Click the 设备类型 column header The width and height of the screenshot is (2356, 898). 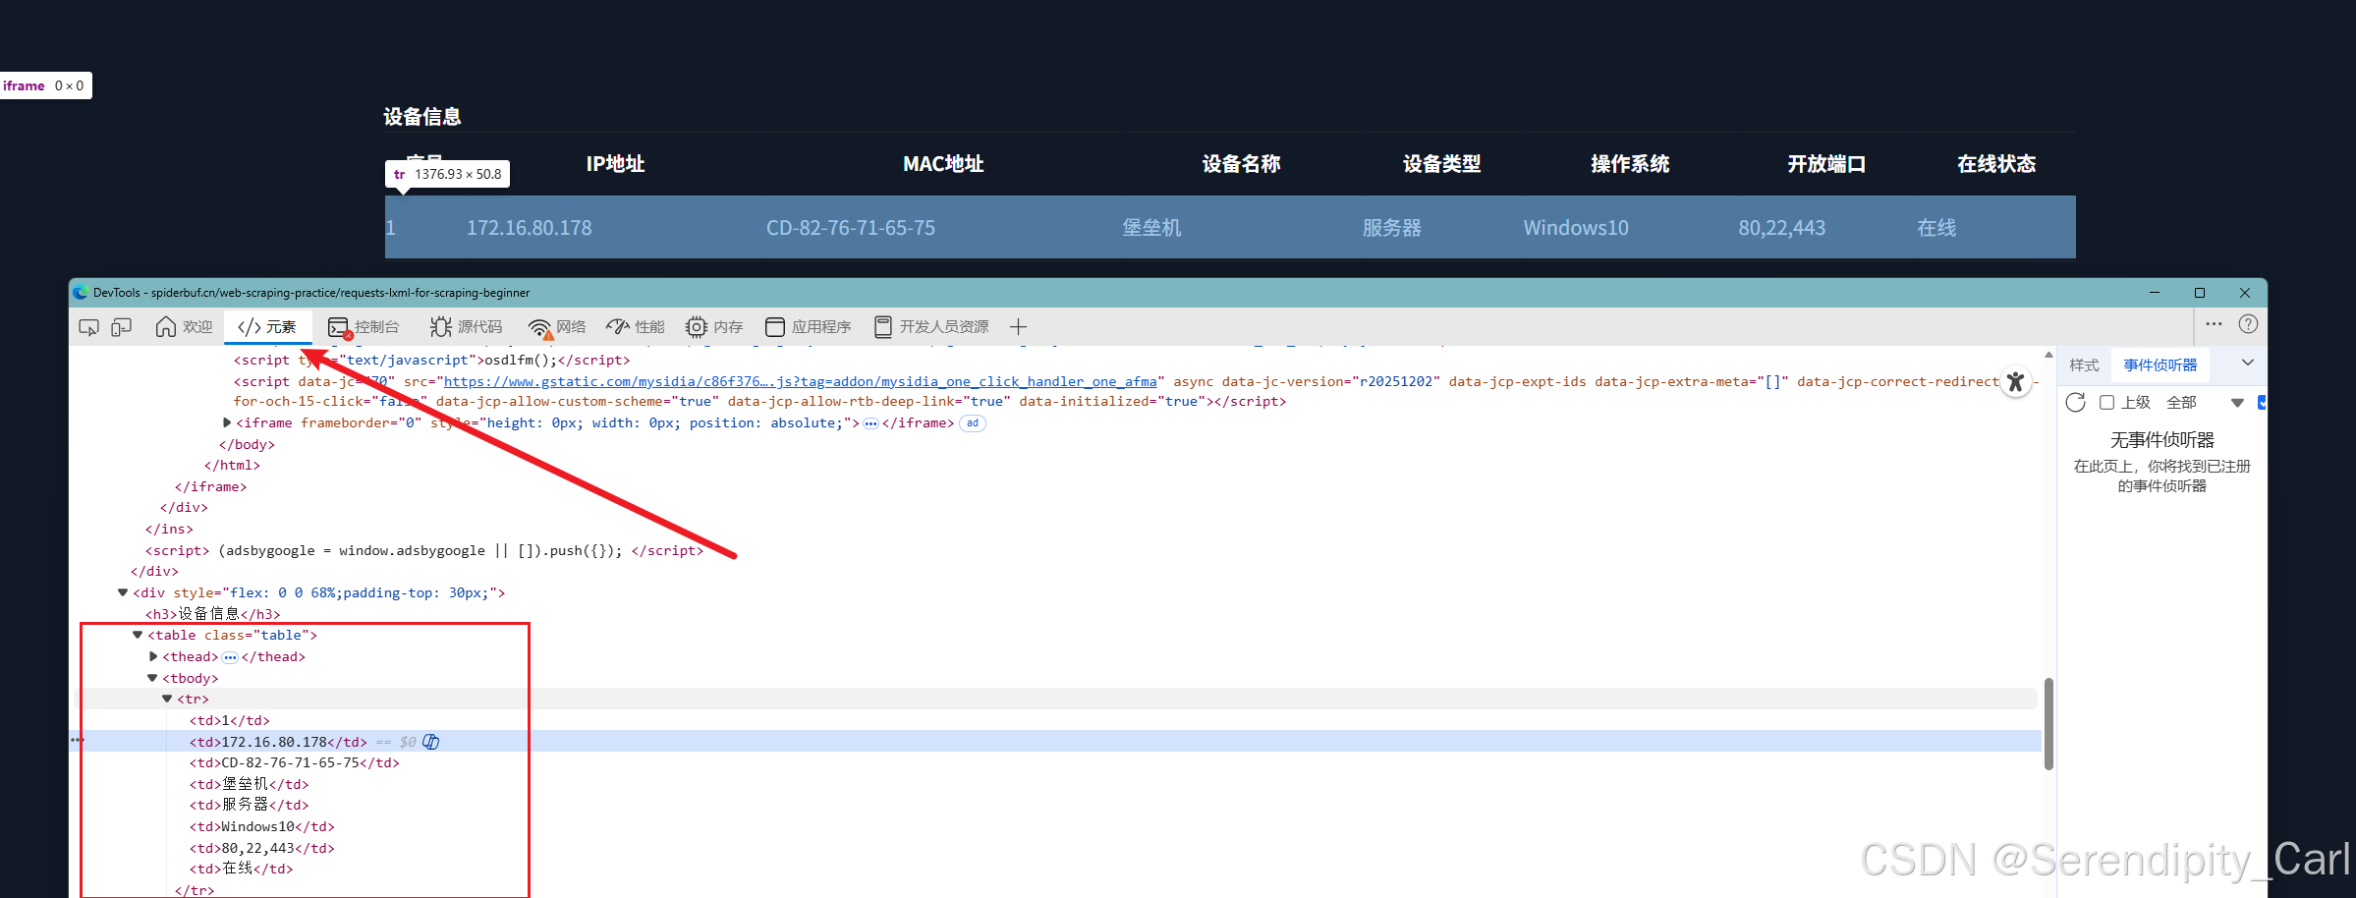click(1441, 164)
